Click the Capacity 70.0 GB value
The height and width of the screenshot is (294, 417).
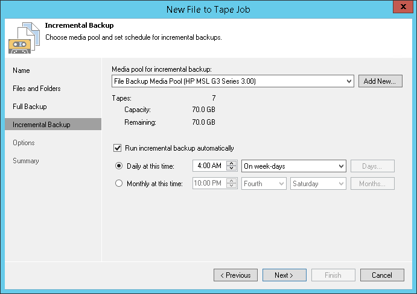(x=204, y=110)
